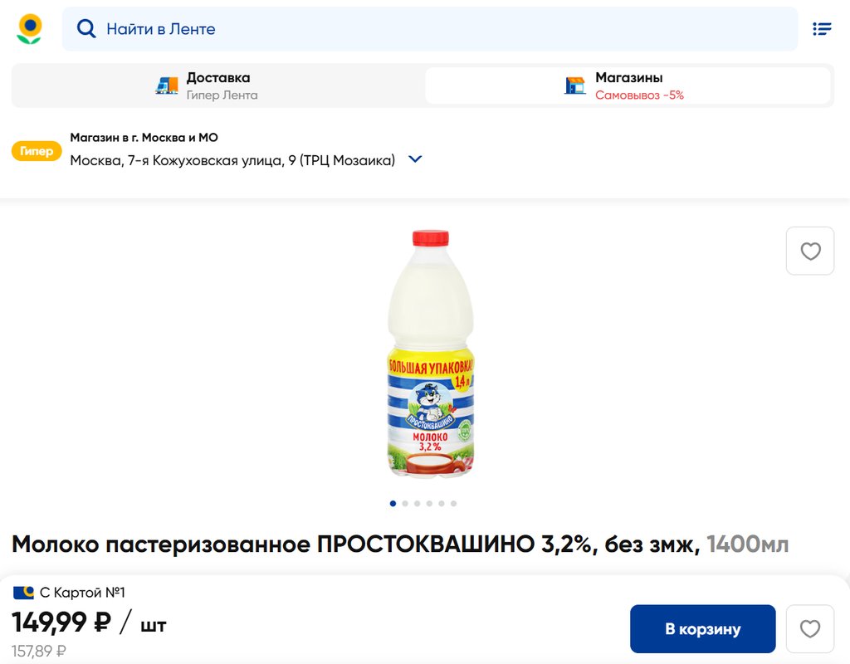The width and height of the screenshot is (850, 664).
Task: Select the third image carousel dot
Action: tap(417, 504)
